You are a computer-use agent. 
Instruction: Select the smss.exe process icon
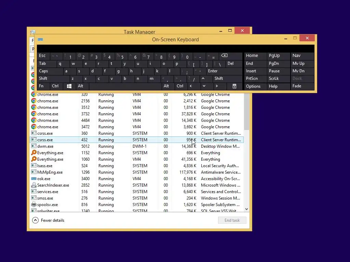click(34, 198)
